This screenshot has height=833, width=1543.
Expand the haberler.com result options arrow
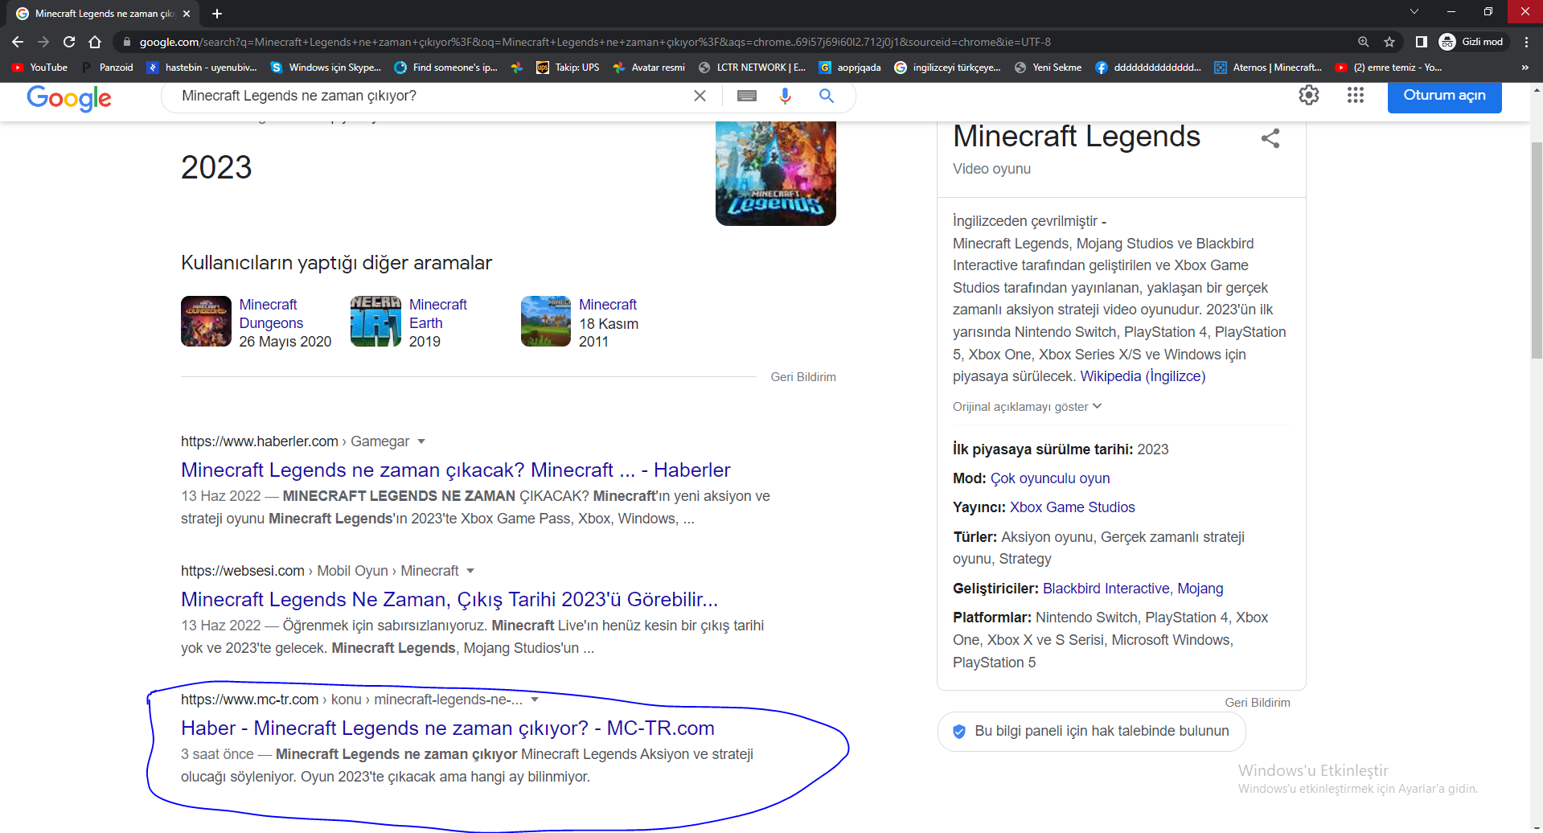tap(421, 441)
